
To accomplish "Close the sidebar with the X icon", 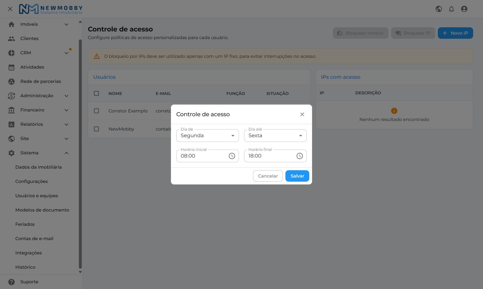I will [x=10, y=9].
